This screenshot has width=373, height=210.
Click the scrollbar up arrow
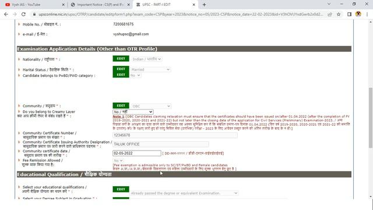click(x=371, y=22)
